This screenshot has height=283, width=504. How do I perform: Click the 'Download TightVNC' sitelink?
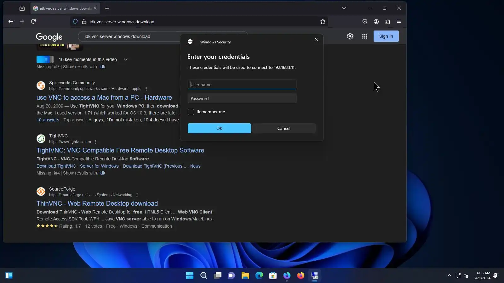(56, 166)
